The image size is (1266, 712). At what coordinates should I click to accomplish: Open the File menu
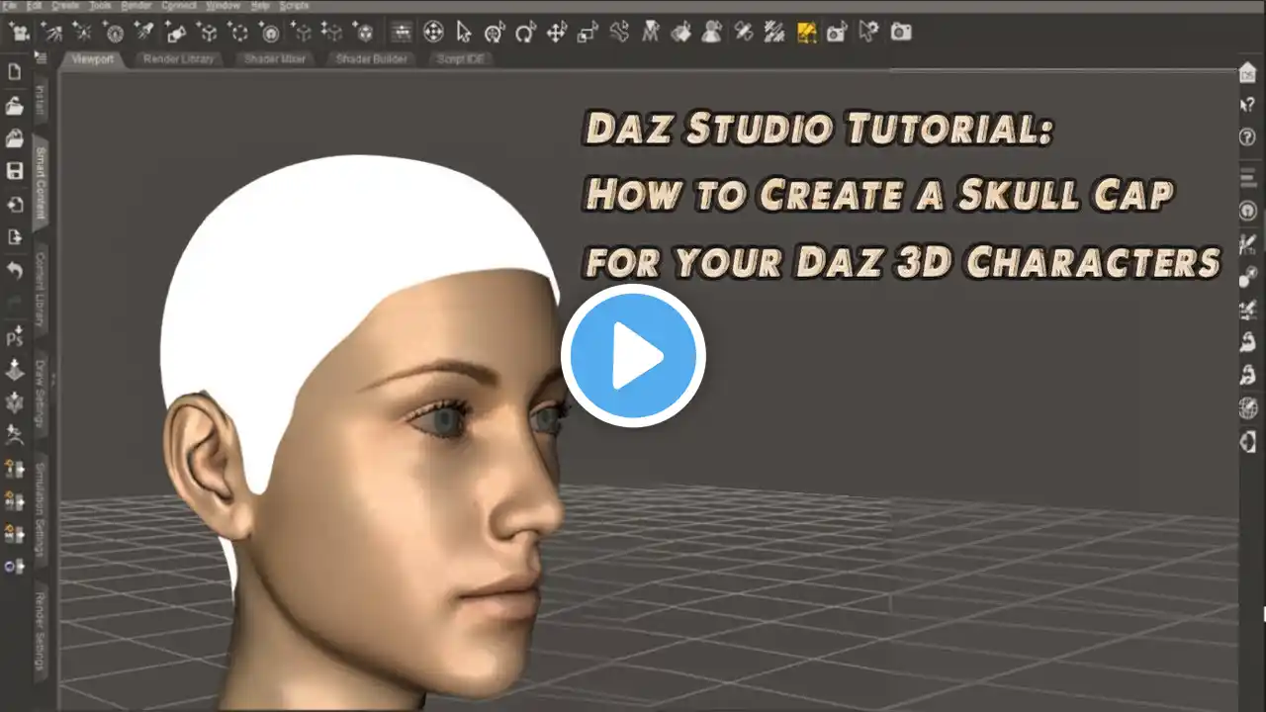(x=8, y=6)
